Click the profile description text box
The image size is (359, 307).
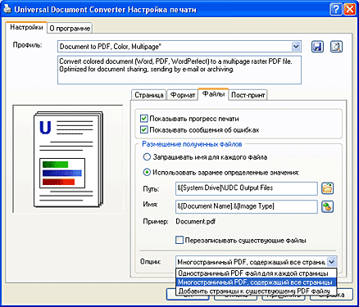tap(179, 70)
